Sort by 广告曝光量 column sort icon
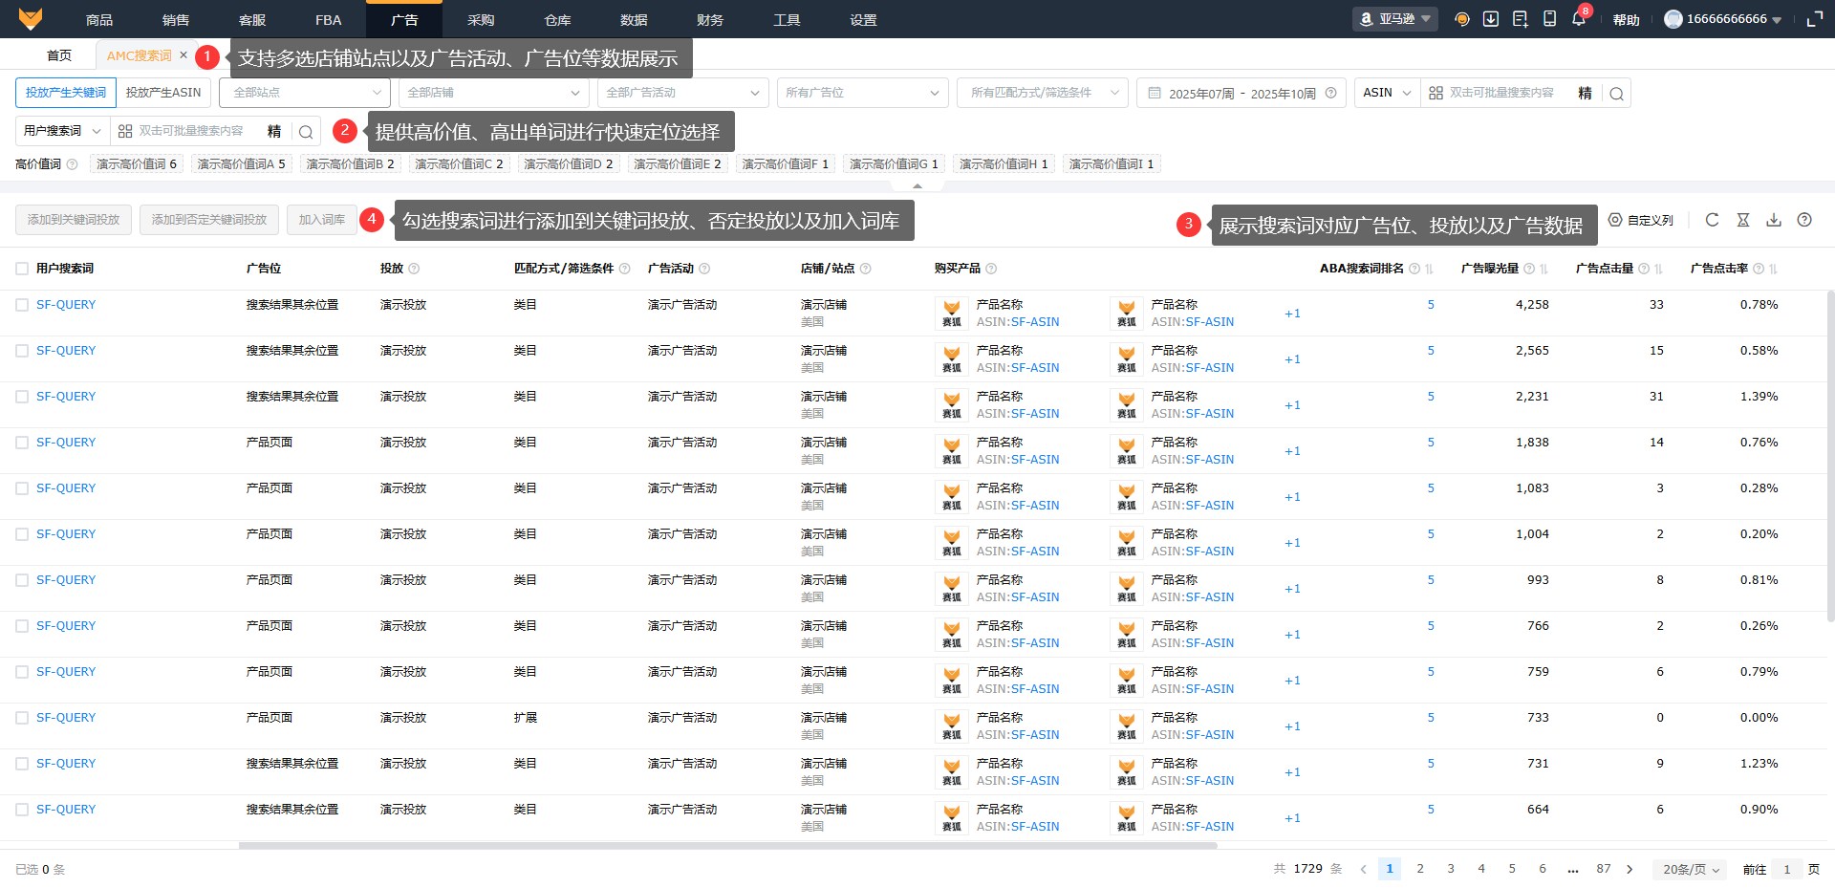This screenshot has height=888, width=1835. tap(1544, 269)
